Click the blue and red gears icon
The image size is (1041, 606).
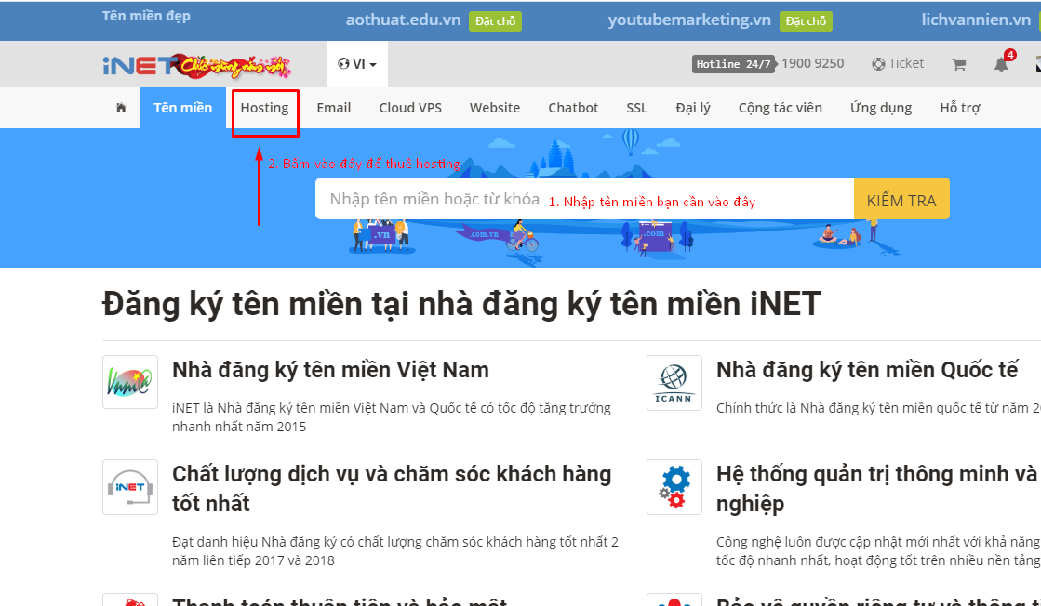674,487
